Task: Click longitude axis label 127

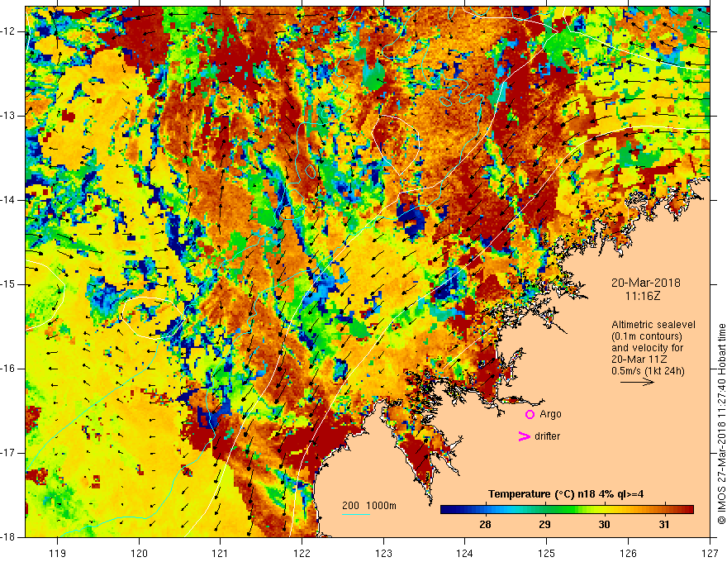Action: coord(710,553)
